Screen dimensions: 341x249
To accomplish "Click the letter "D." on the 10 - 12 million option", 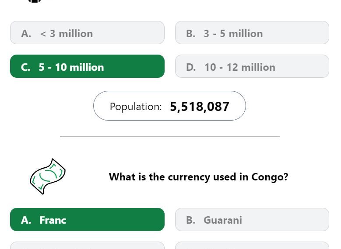I will 191,67.
